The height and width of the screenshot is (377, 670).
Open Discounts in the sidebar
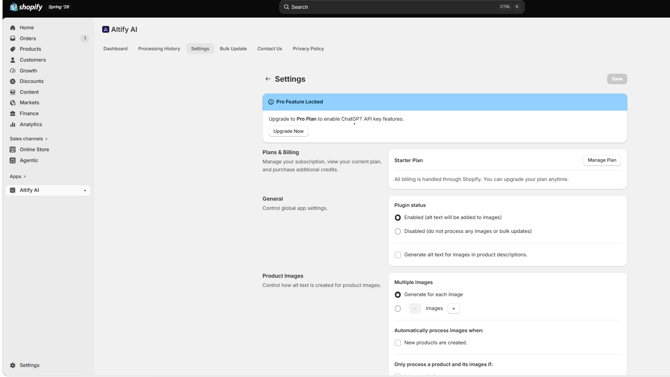48,81
